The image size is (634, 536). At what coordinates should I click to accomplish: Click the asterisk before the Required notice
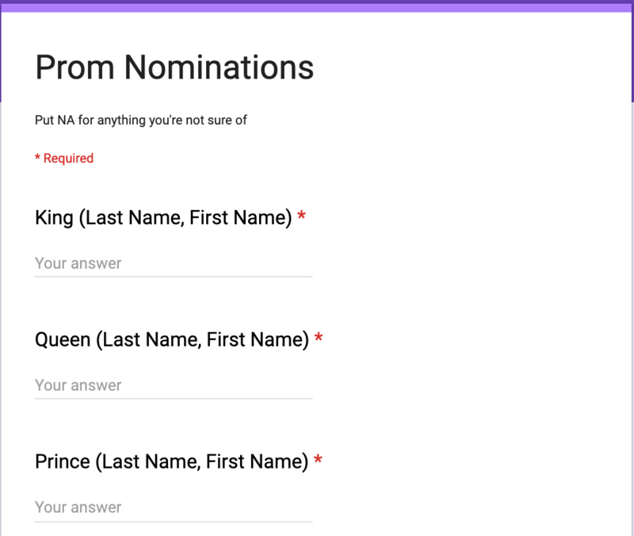click(37, 157)
